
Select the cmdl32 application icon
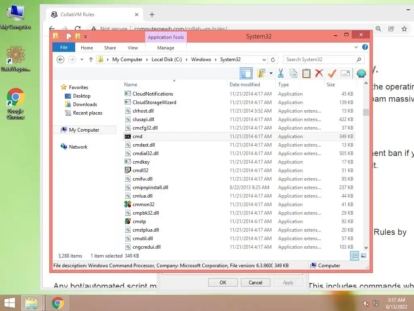[x=128, y=170]
